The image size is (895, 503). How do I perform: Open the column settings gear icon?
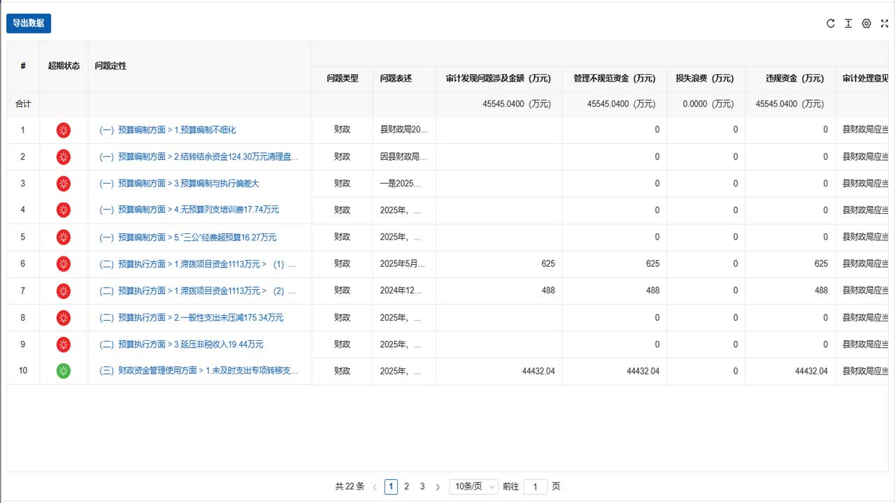tap(866, 23)
